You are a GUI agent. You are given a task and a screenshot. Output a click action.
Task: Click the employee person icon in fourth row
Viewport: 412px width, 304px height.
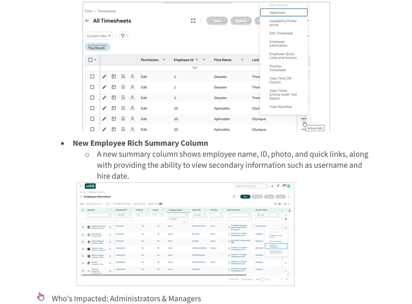(132, 108)
